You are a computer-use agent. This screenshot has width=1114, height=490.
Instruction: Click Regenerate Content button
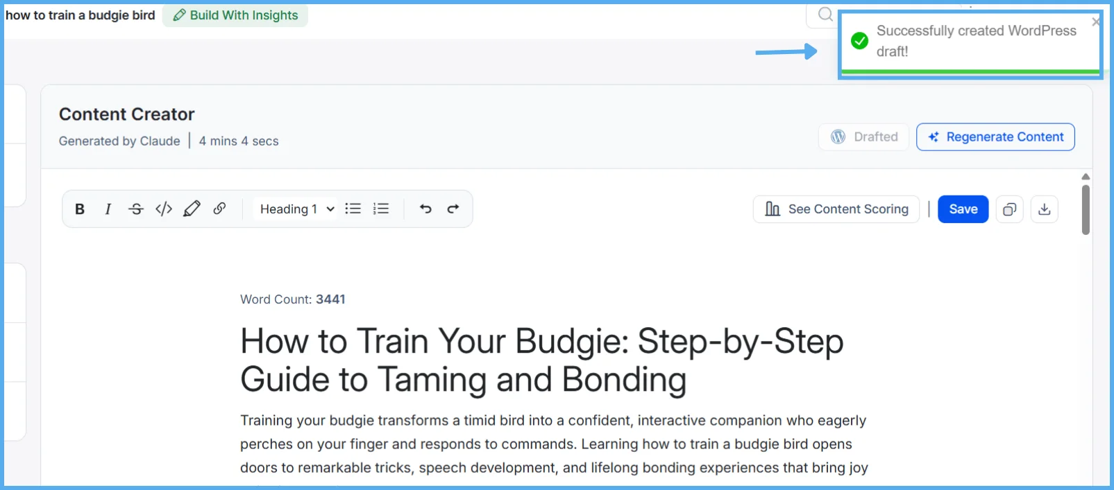coord(995,137)
